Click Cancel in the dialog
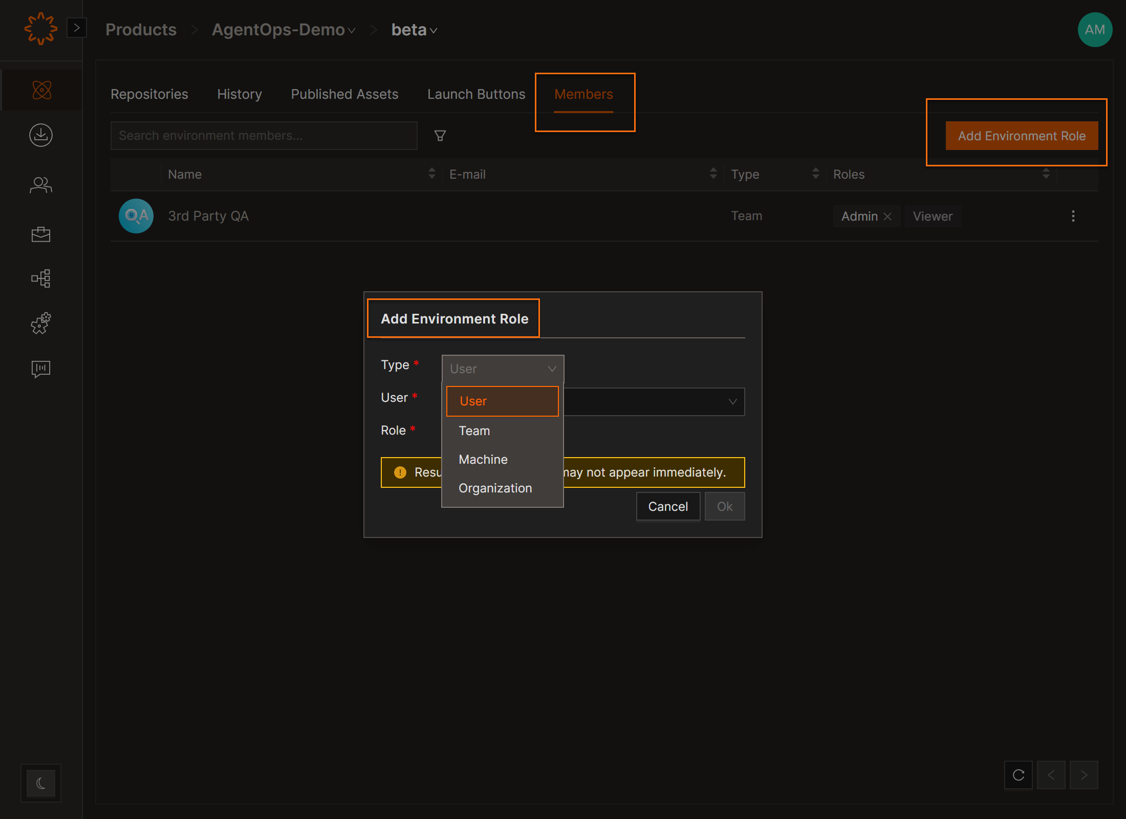1126x819 pixels. click(x=667, y=506)
